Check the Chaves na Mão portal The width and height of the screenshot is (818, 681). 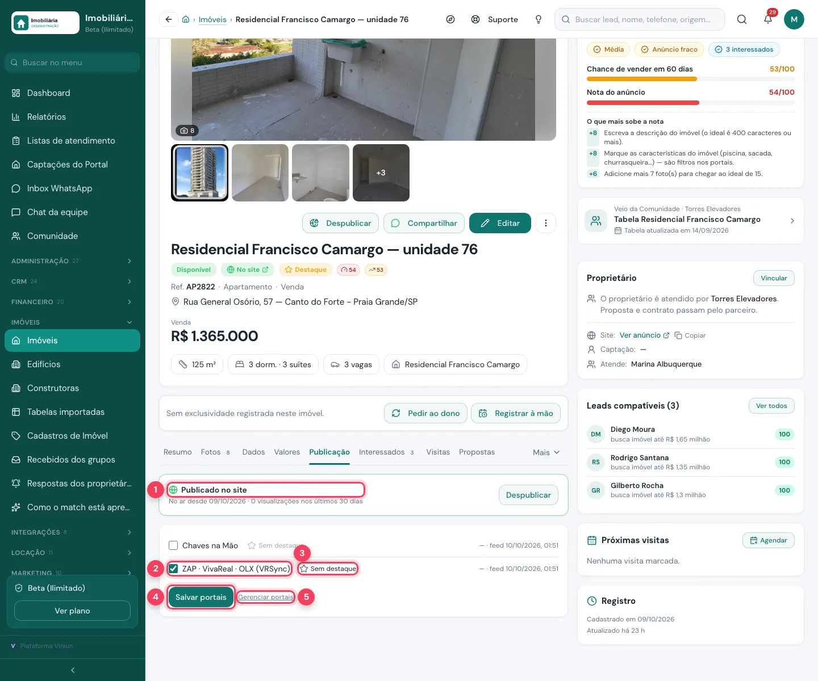173,545
